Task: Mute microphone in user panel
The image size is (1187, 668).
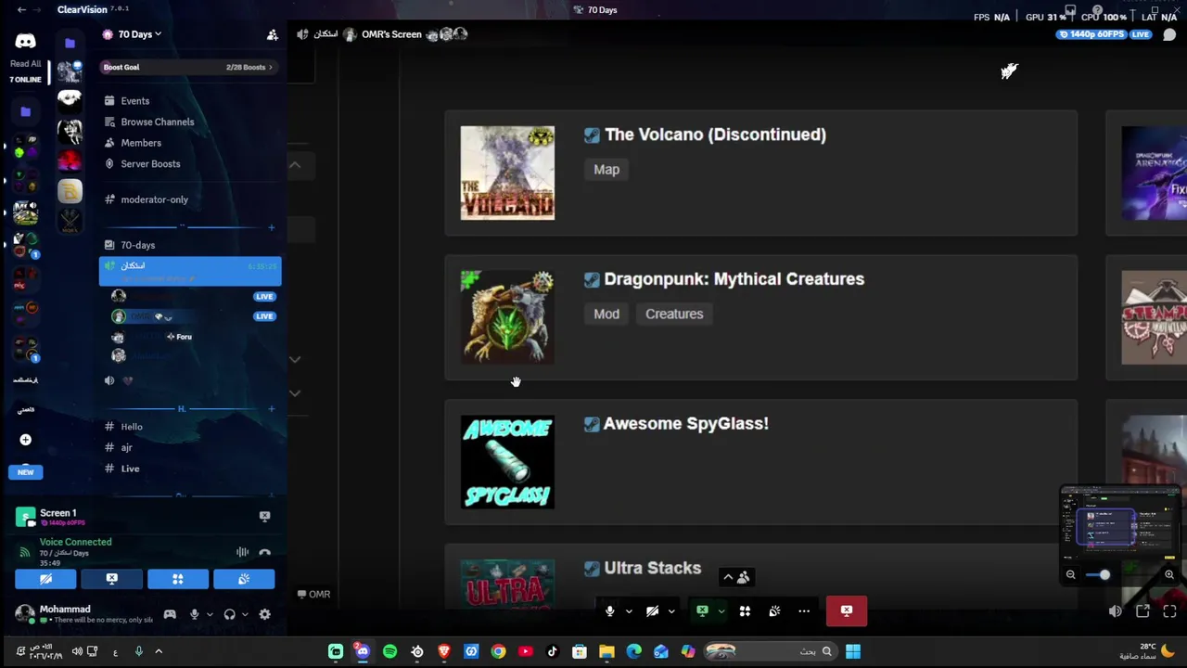Action: click(194, 614)
